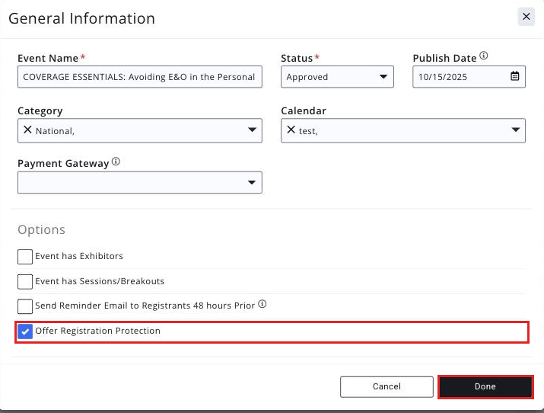The image size is (544, 413).
Task: Click the Event has Exhibitors label
Action: tap(79, 256)
